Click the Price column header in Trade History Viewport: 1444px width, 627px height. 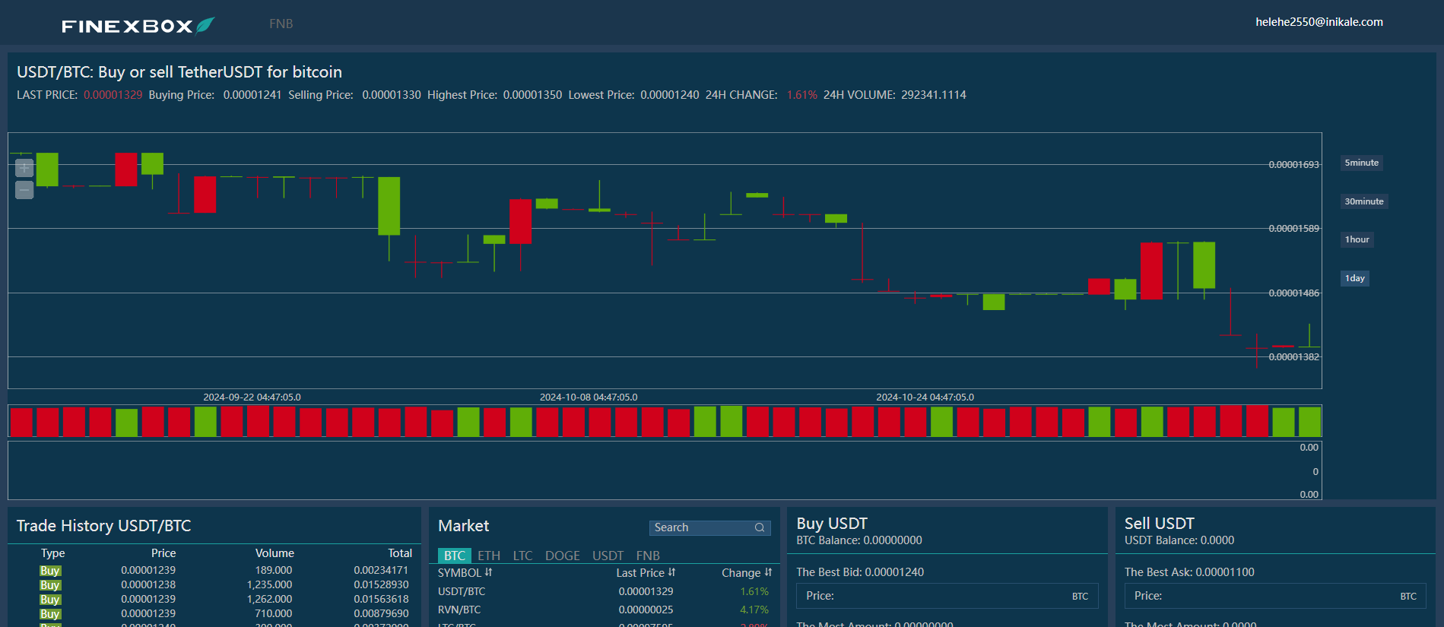(x=163, y=553)
